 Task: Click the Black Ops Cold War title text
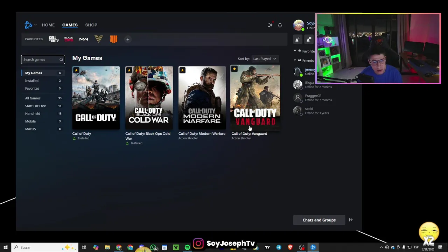click(x=148, y=136)
